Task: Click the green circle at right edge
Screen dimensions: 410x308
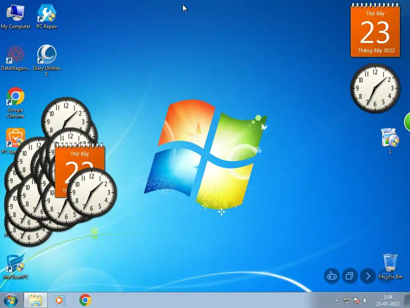Action: (x=407, y=122)
